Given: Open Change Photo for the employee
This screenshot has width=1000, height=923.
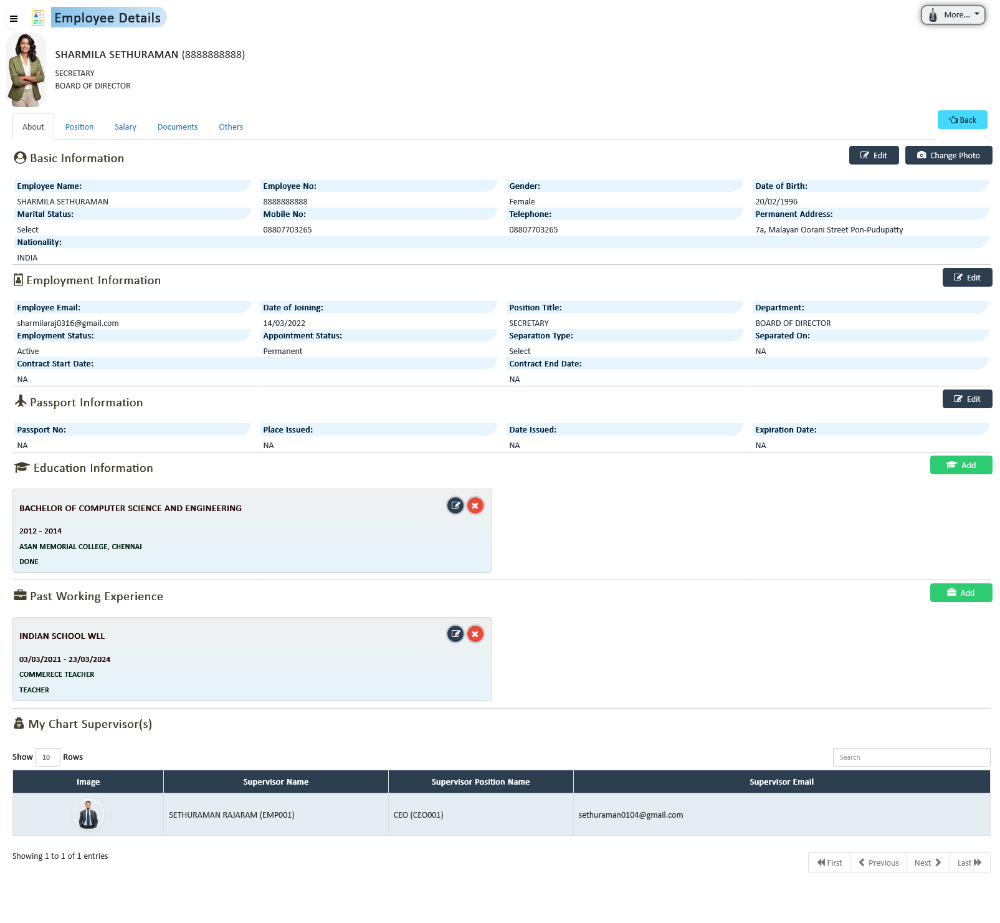Looking at the screenshot, I should pyautogui.click(x=948, y=155).
